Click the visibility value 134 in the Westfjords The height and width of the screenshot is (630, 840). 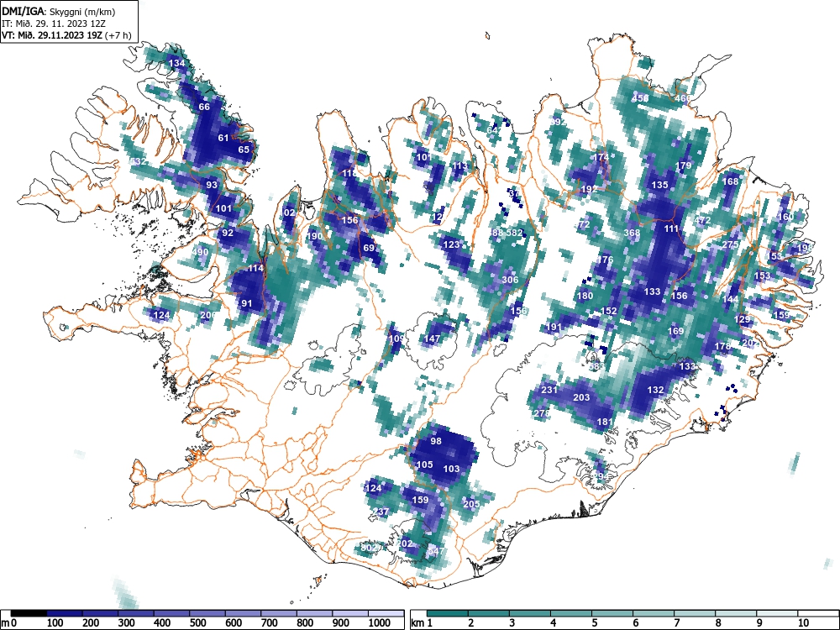[176, 63]
